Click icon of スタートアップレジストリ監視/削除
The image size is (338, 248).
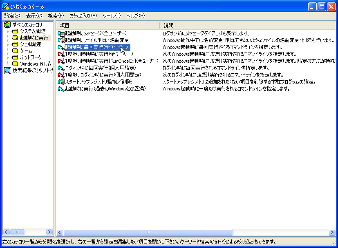point(61,82)
